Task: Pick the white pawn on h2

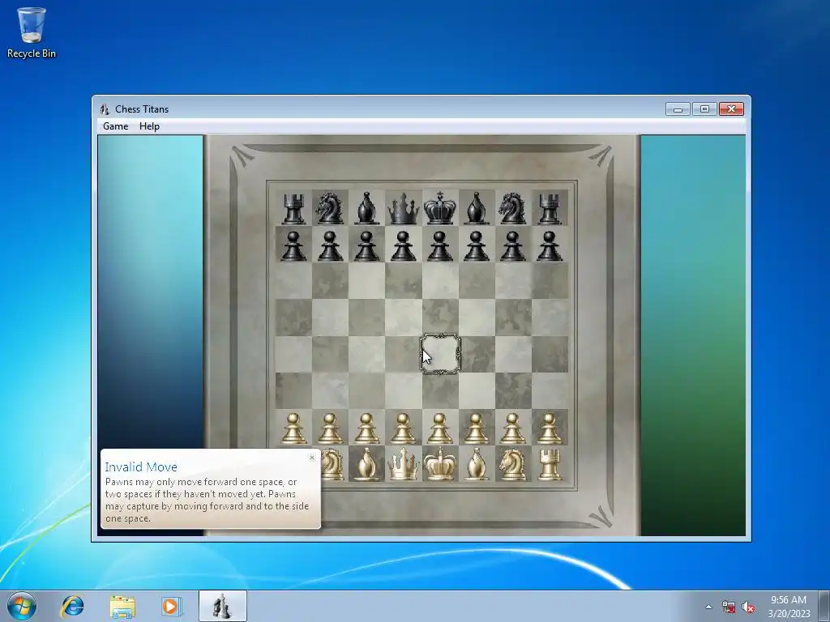Action: pyautogui.click(x=550, y=428)
